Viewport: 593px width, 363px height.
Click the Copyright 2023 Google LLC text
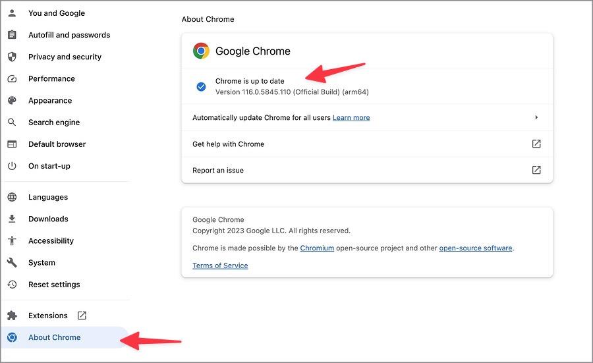click(271, 231)
